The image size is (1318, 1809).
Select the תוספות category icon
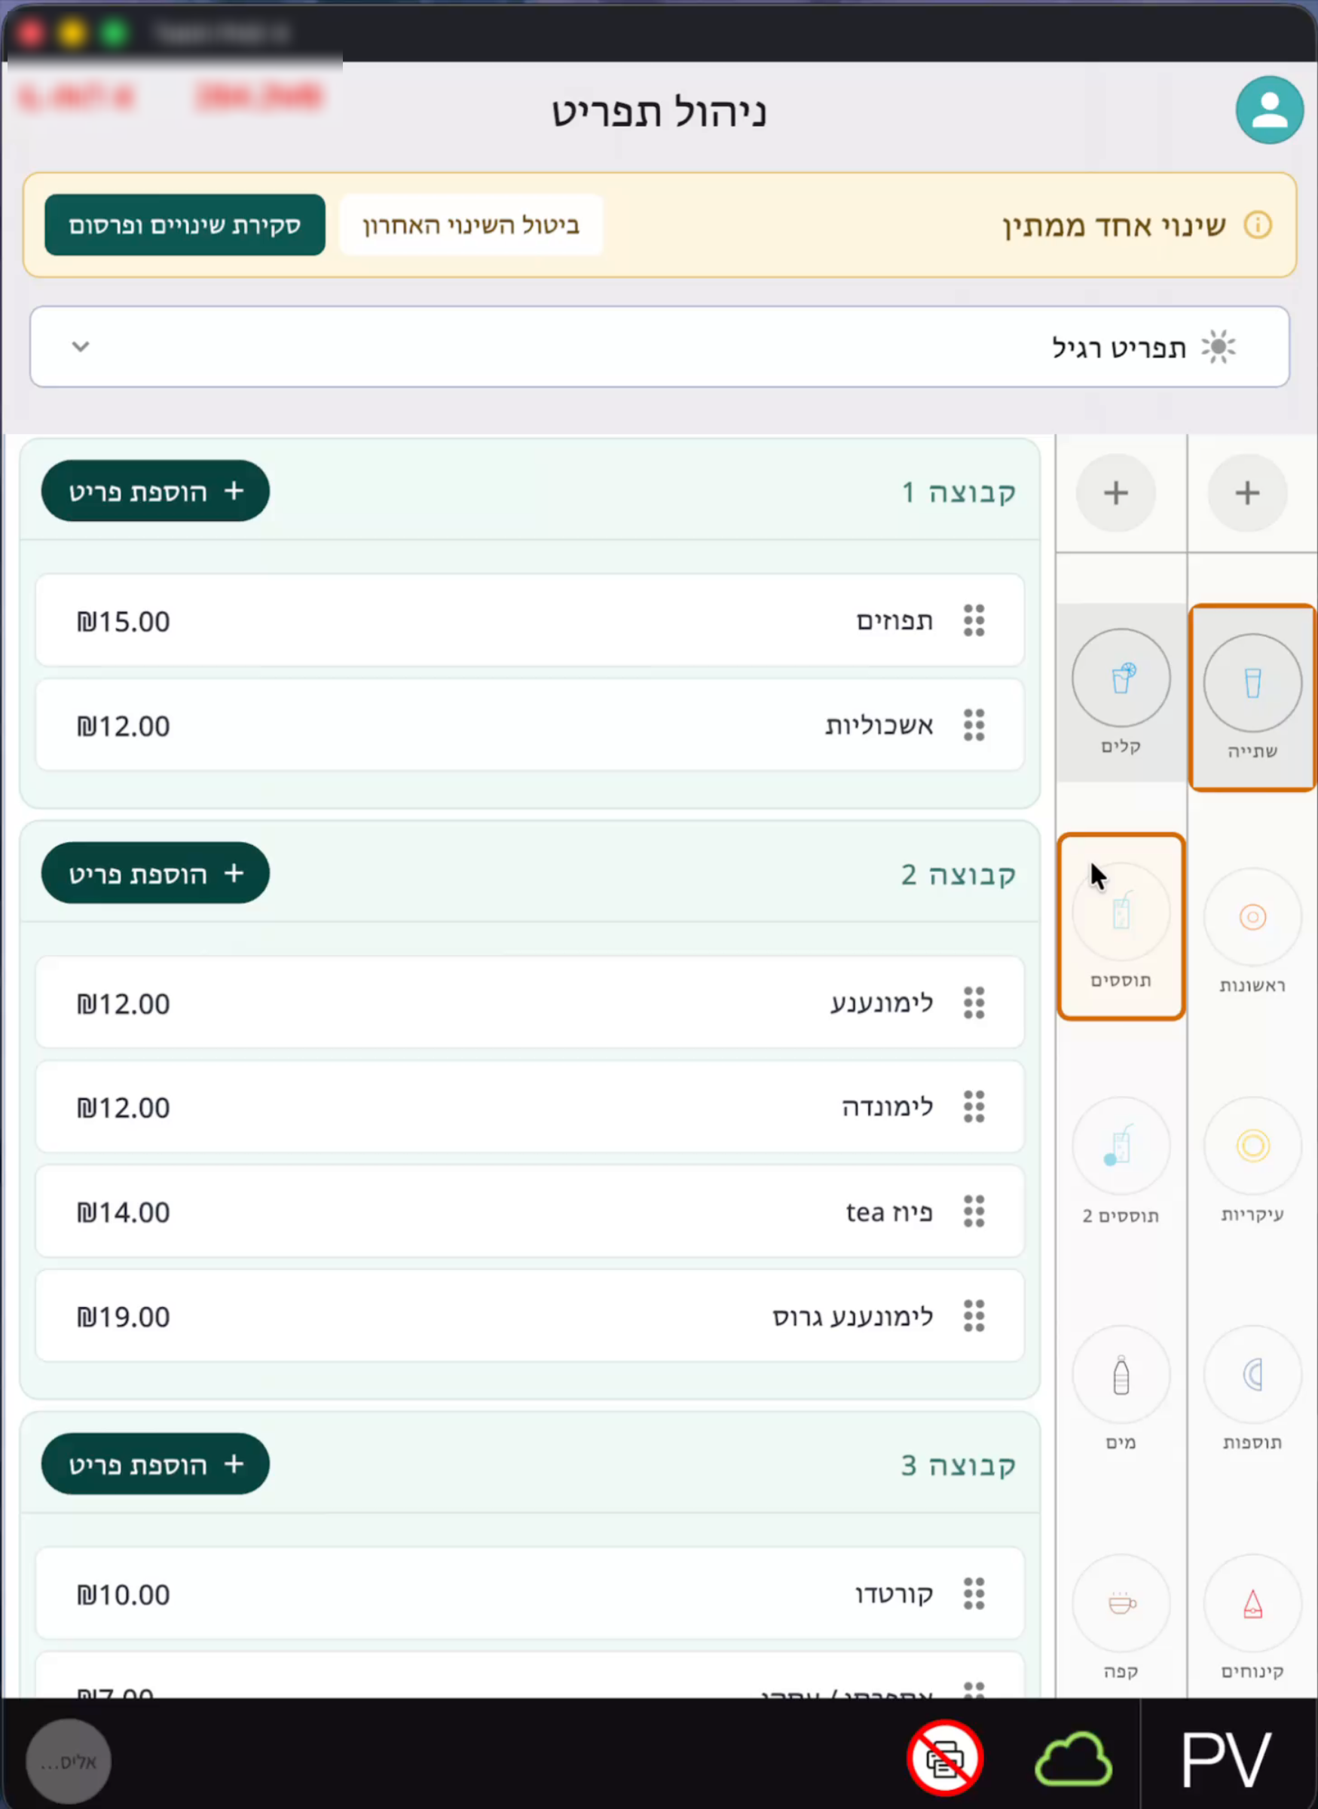tap(1252, 1375)
